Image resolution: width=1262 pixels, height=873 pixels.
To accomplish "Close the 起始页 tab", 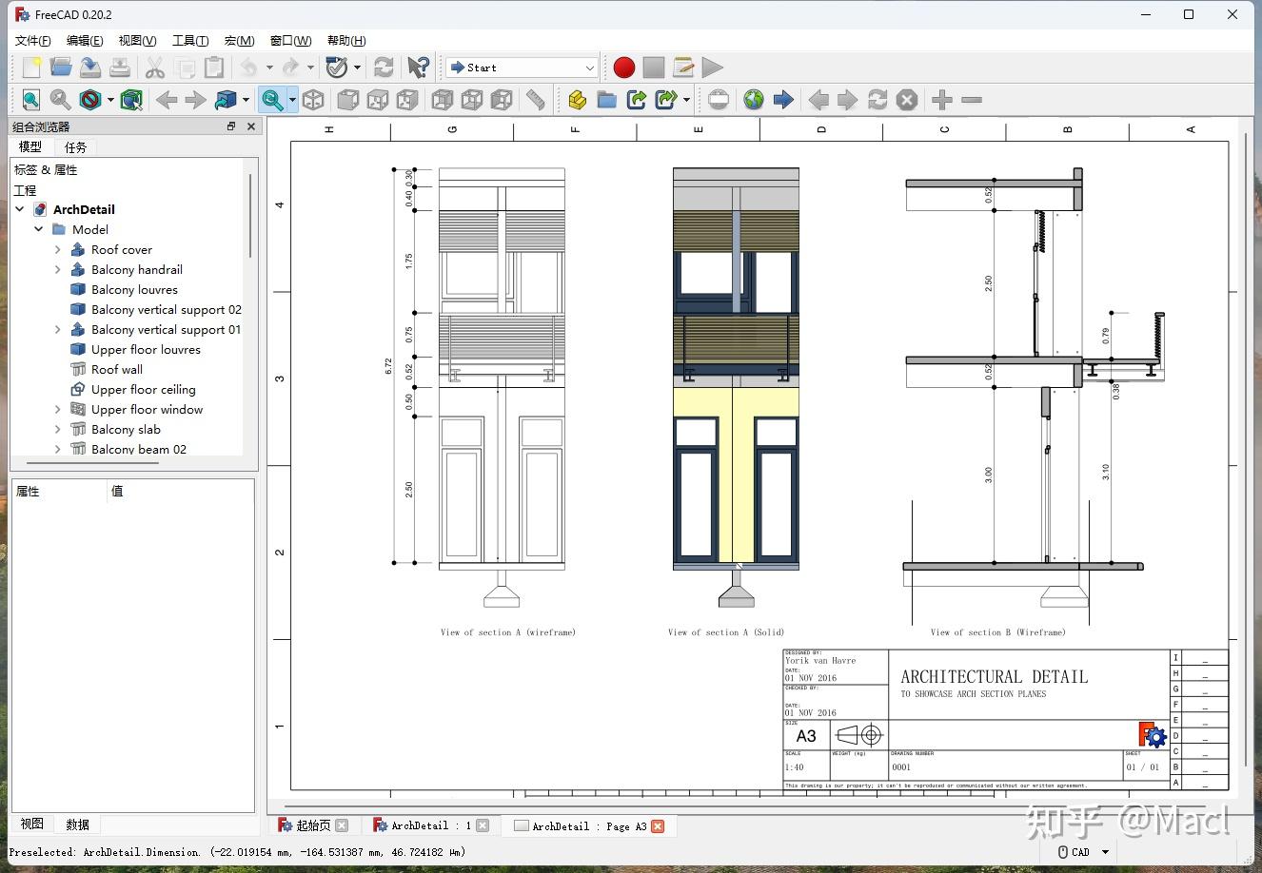I will pos(342,825).
